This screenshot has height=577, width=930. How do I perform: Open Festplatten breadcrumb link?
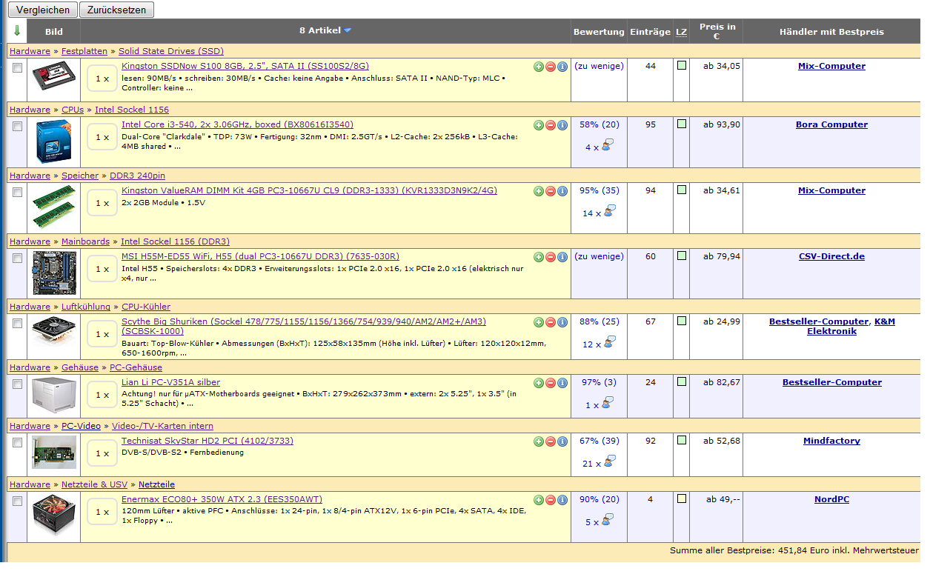click(x=84, y=51)
